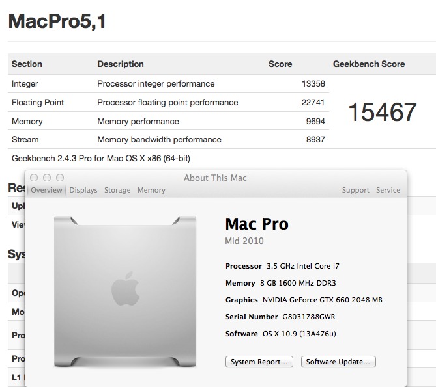Open the System Report button

coord(259,362)
